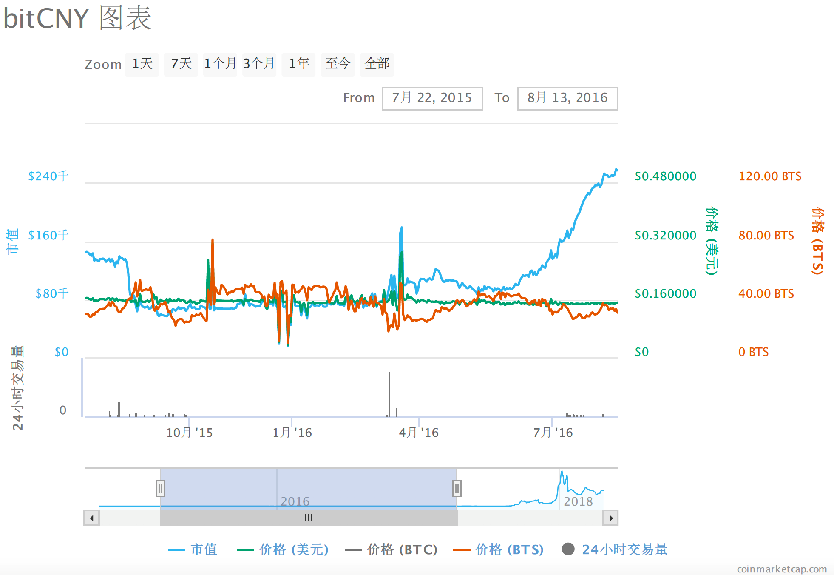The height and width of the screenshot is (575, 834).
Task: Click the To date input field
Action: (x=567, y=98)
